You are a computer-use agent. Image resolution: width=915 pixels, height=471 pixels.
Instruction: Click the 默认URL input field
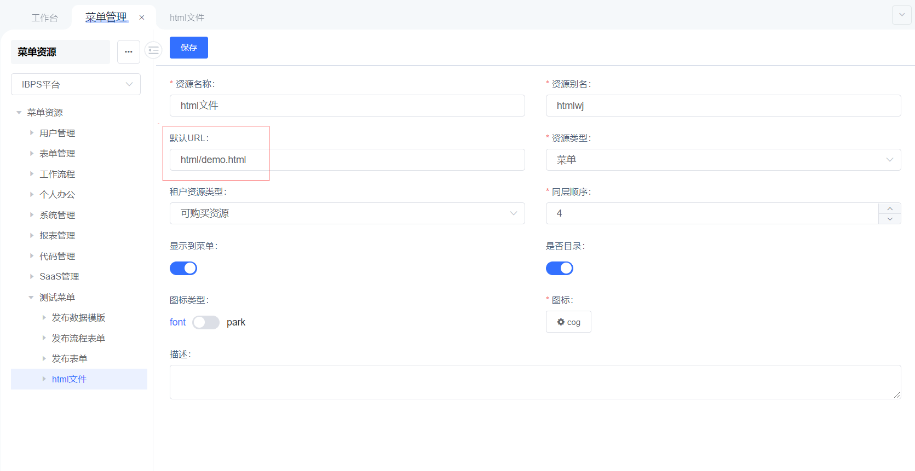click(347, 160)
